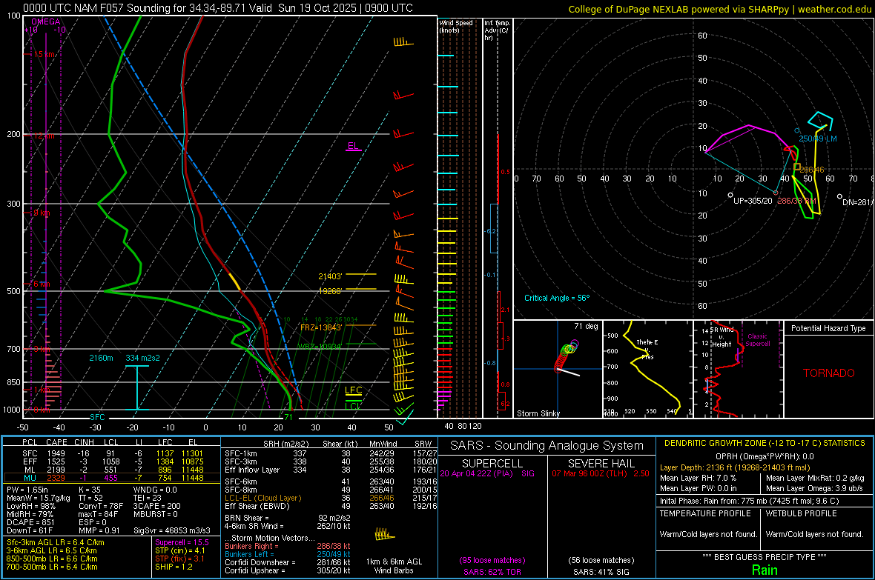Select the highlighted MU parcel row
This screenshot has width=875, height=580.
tap(112, 478)
